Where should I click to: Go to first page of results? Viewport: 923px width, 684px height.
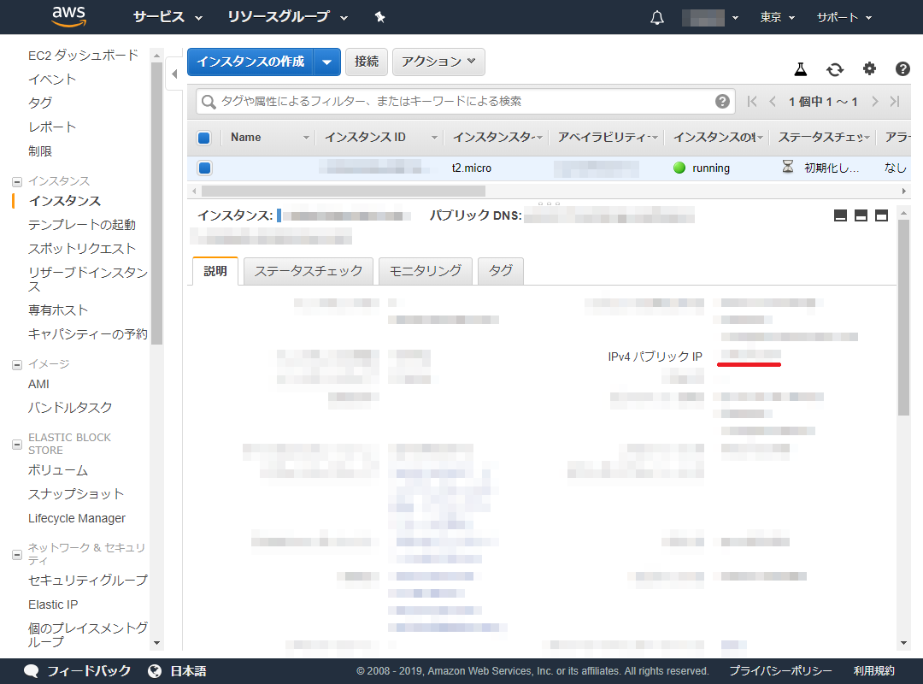752,102
